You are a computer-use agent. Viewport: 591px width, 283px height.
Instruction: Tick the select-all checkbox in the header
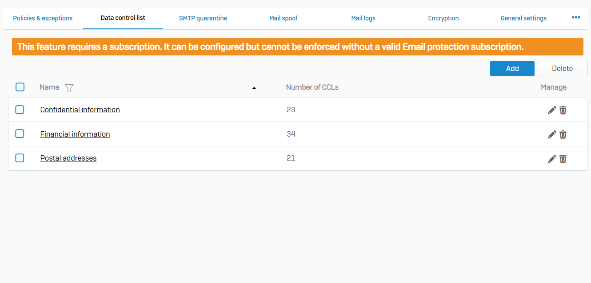[20, 87]
